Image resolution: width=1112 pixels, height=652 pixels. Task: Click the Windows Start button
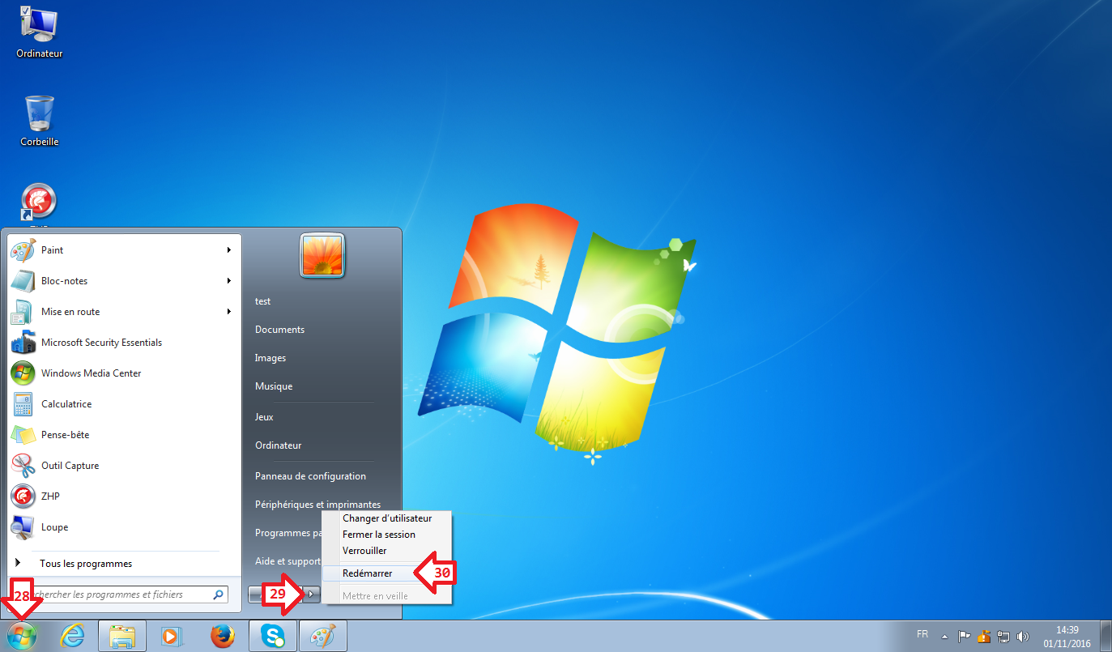(x=22, y=637)
